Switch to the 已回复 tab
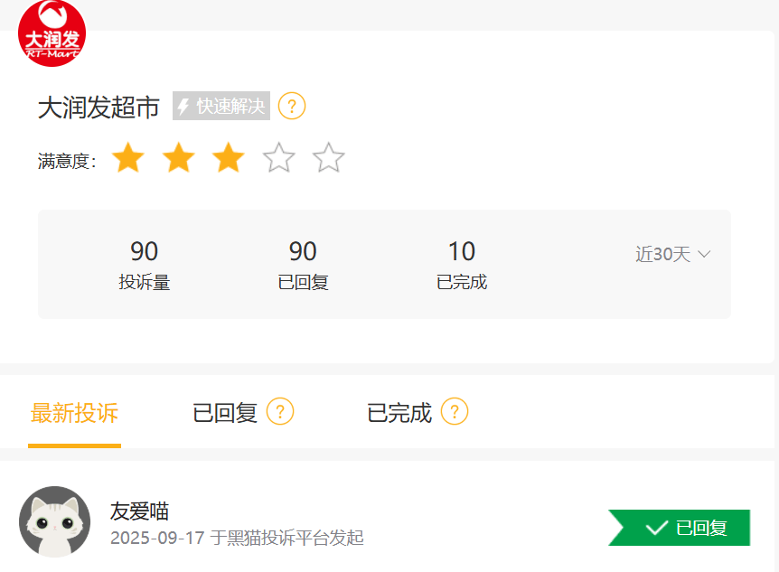 click(225, 413)
